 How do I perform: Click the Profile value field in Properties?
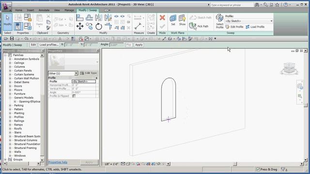[x=84, y=82]
